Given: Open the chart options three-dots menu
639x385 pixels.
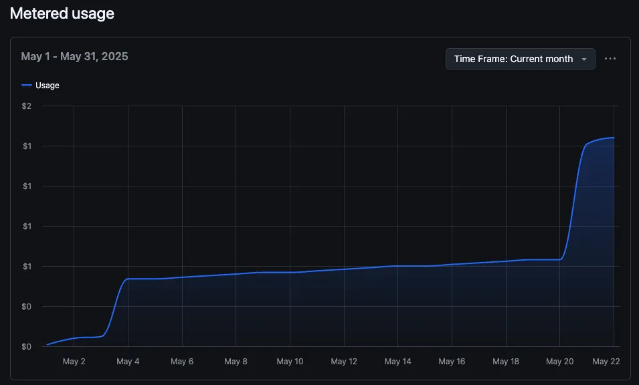Looking at the screenshot, I should [610, 59].
